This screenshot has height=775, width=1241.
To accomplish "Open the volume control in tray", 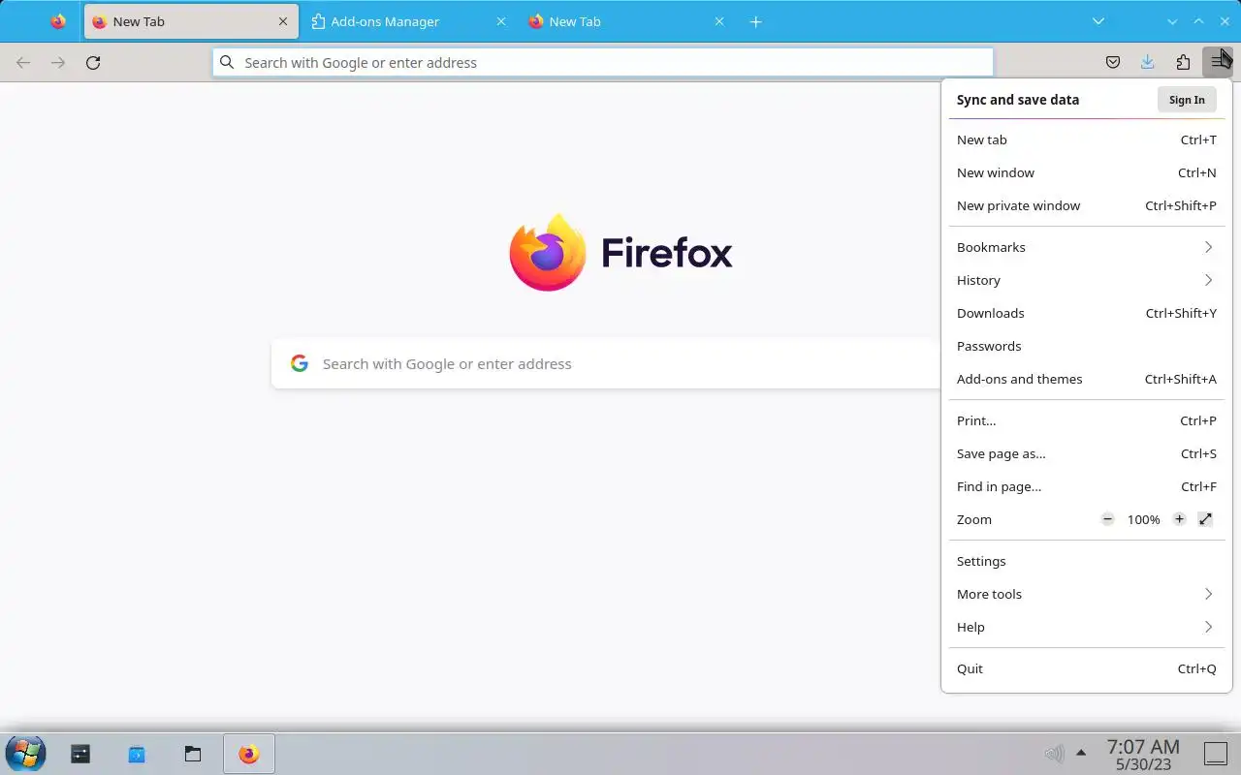I will coord(1054,753).
